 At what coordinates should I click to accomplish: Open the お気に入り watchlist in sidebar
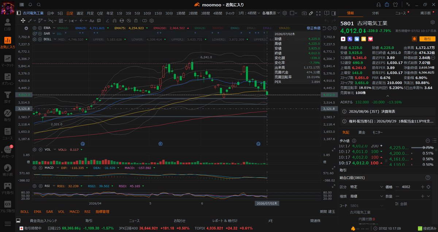tap(8, 43)
